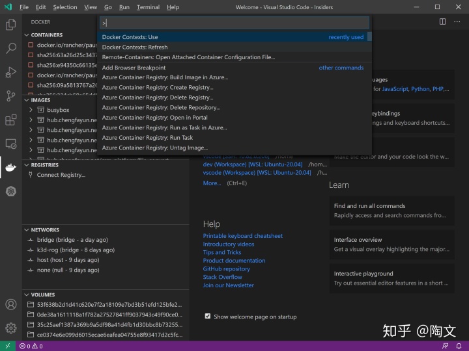Click the split editor icon
The image size is (469, 351).
tap(443, 21)
